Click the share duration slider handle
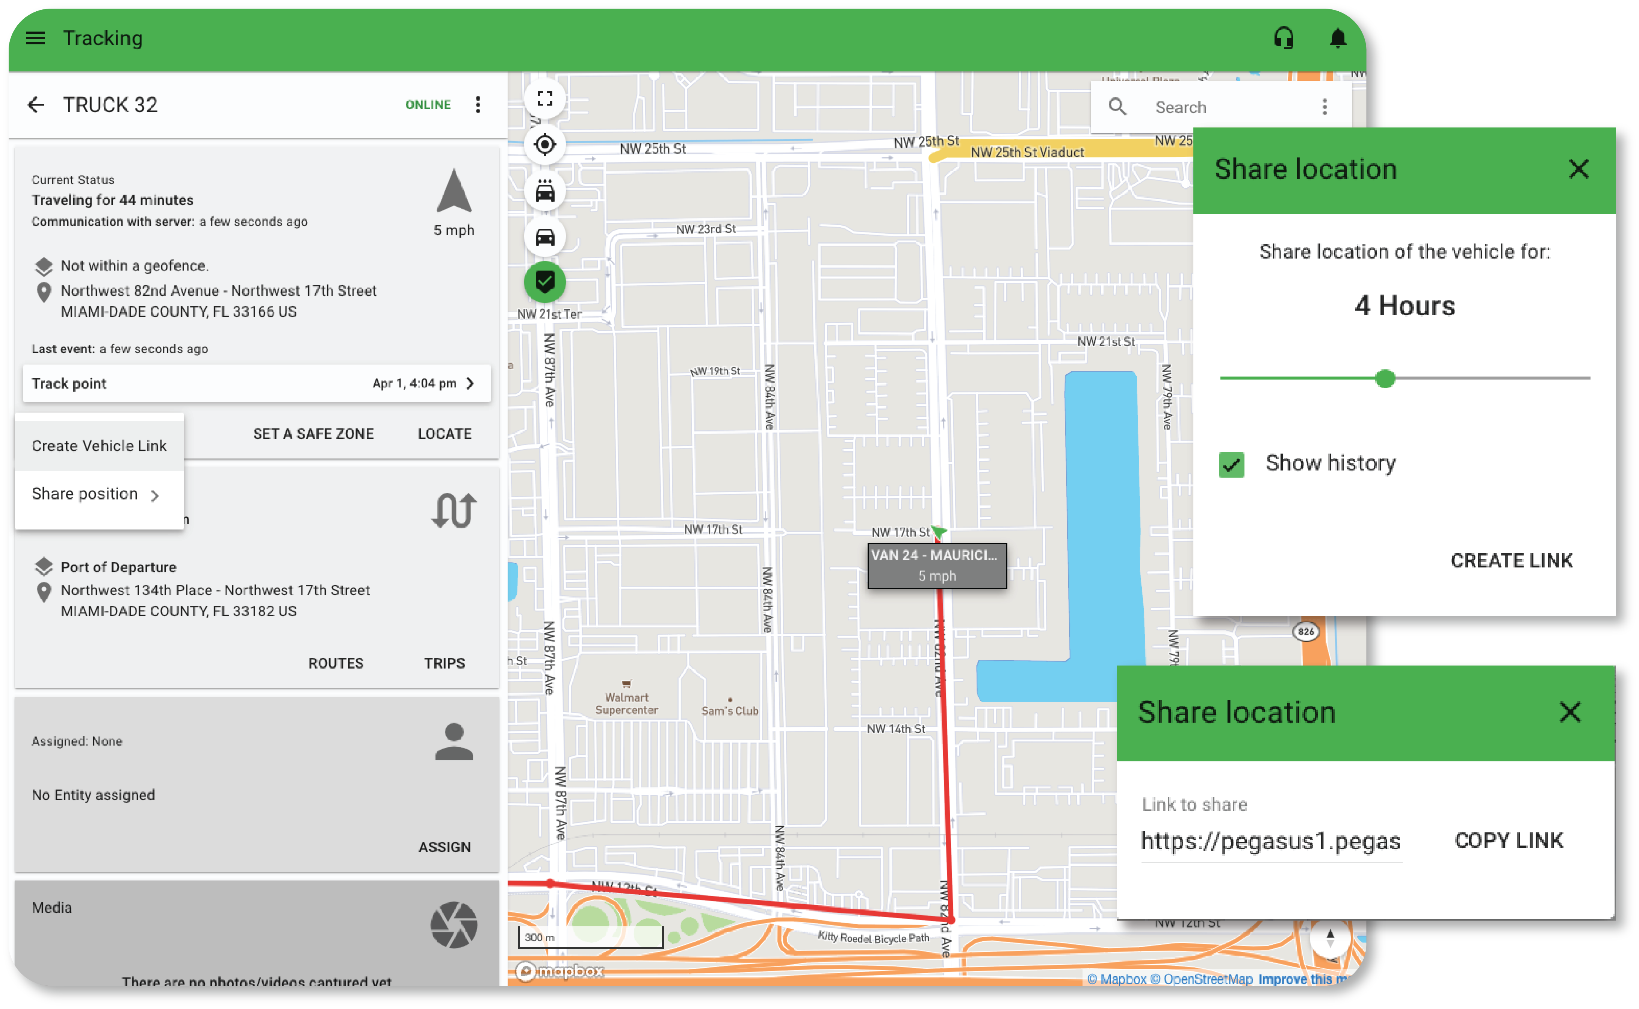Viewport: 1639px width, 1009px height. 1385,378
